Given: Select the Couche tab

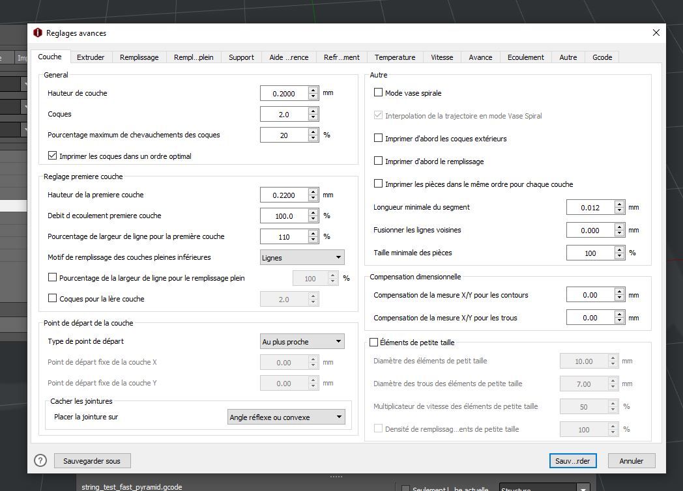Looking at the screenshot, I should pyautogui.click(x=50, y=57).
